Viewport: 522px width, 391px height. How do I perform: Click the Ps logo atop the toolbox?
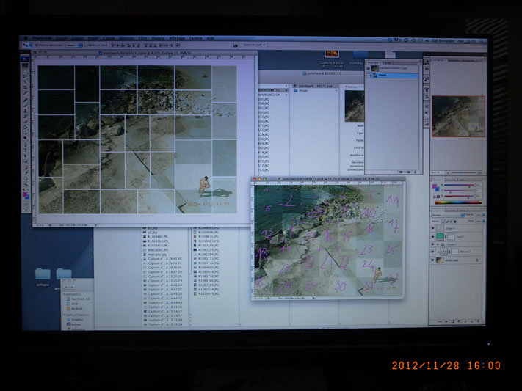click(x=25, y=59)
